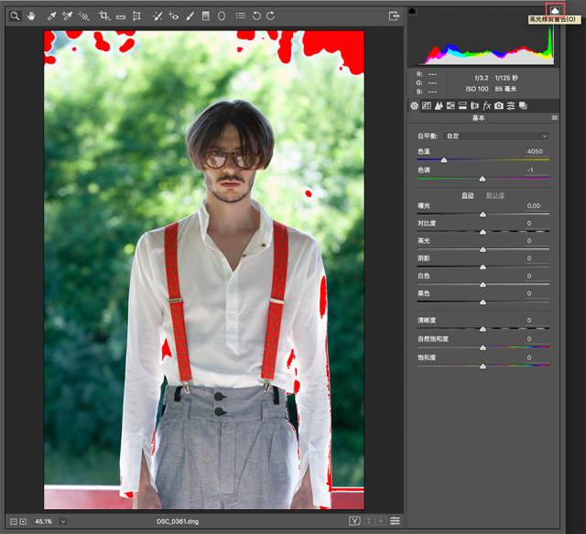Select the Radial Filter tool
This screenshot has width=586, height=534.
coord(222,16)
